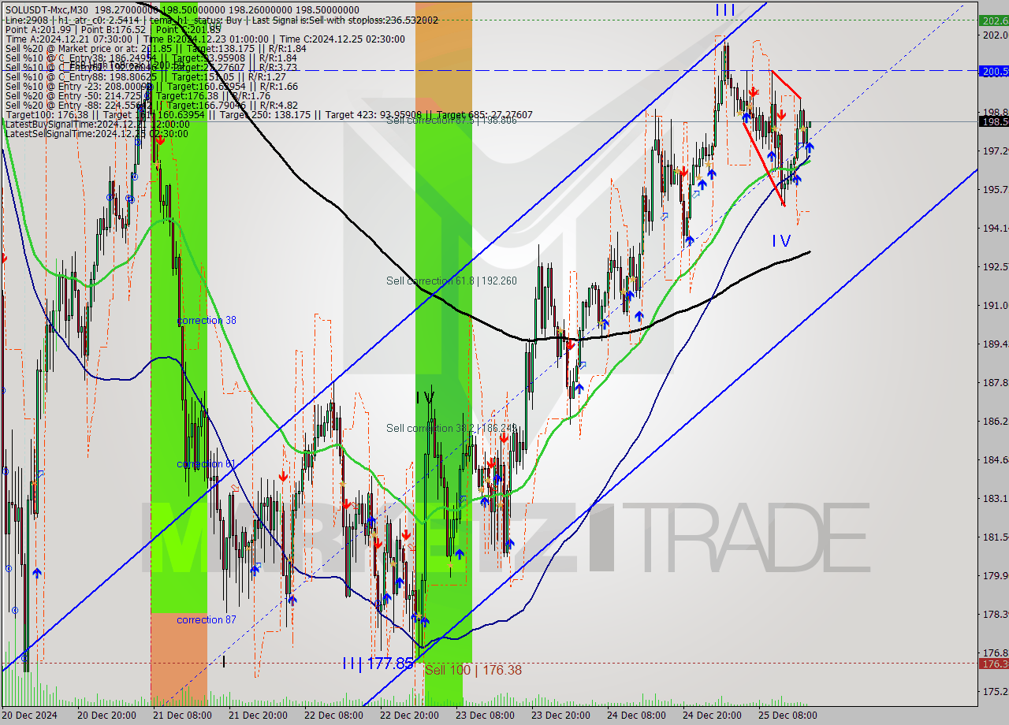Click the LatestBuySignalTime info line

(x=96, y=125)
